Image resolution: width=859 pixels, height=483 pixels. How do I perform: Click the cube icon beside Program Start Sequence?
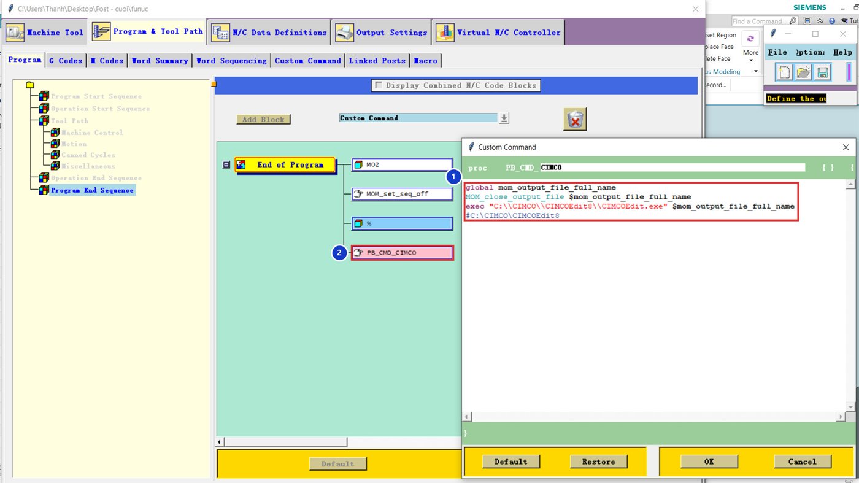(x=44, y=96)
